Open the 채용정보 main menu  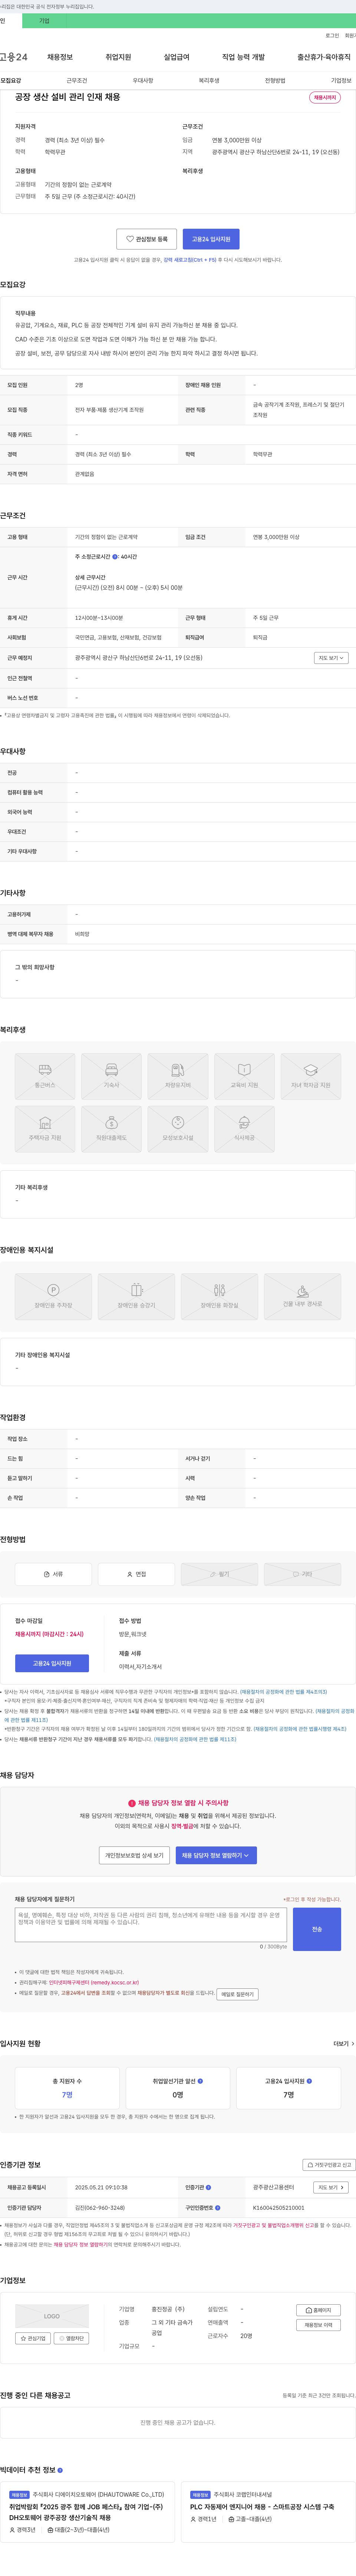tap(60, 57)
